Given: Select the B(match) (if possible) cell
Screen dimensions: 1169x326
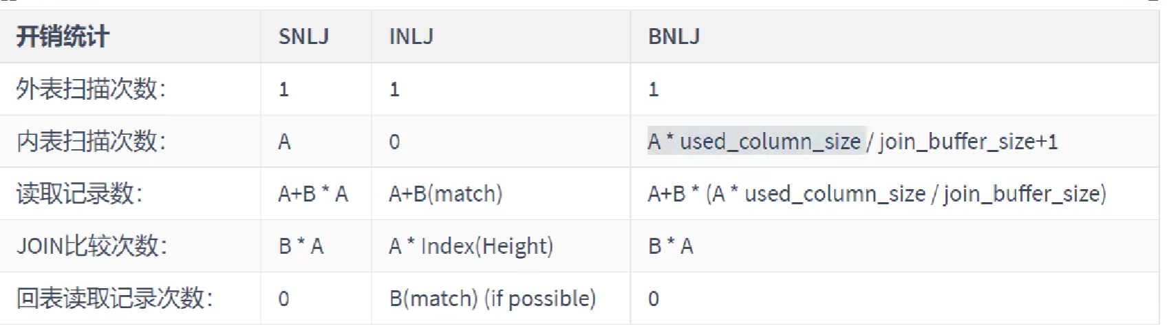Looking at the screenshot, I should (x=492, y=298).
